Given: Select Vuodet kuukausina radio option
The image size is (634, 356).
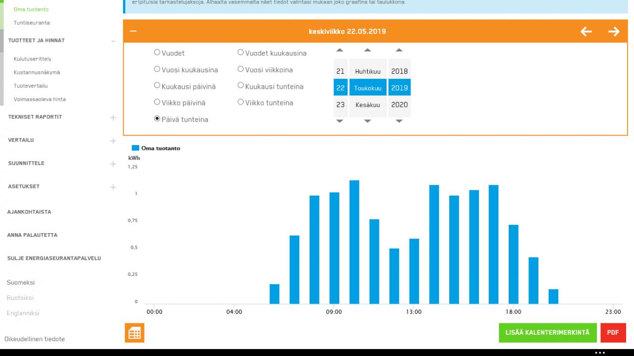Looking at the screenshot, I should point(241,52).
